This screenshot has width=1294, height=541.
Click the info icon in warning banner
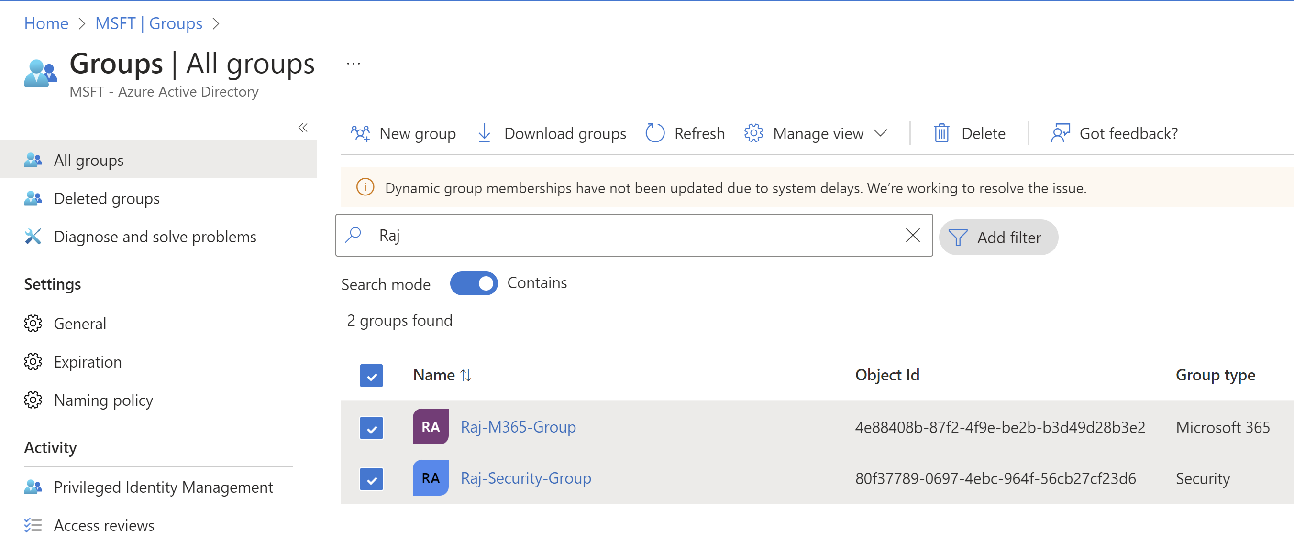coord(365,188)
